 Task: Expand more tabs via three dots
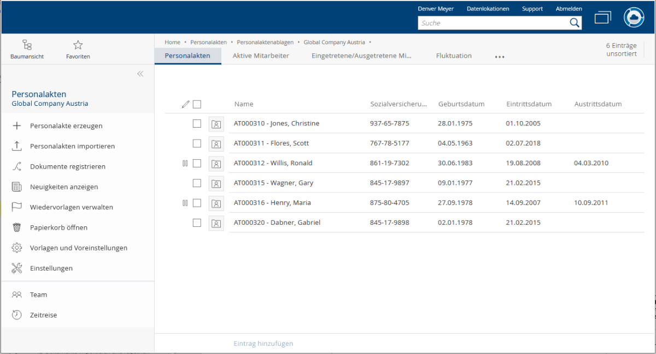(500, 57)
